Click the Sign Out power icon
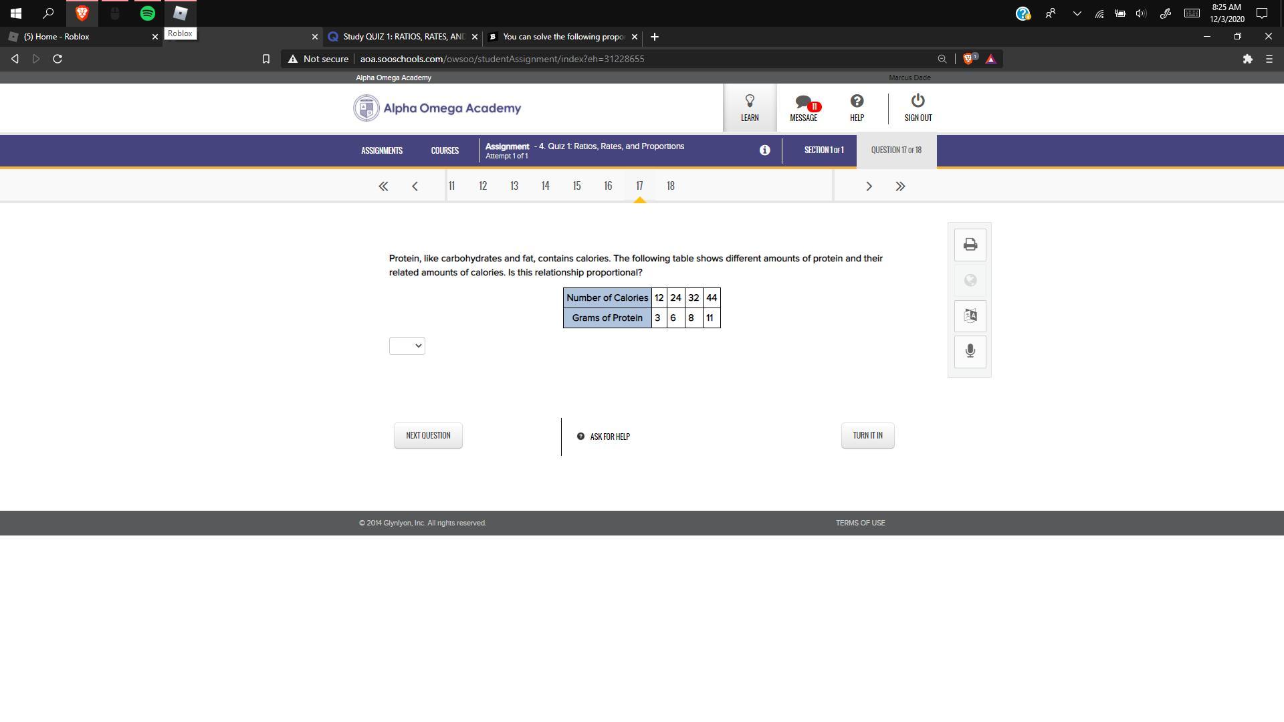 tap(918, 108)
